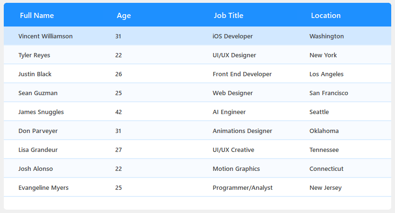This screenshot has height=213, width=395.
Task: Select the Vincent Williamson name cell
Action: click(45, 36)
